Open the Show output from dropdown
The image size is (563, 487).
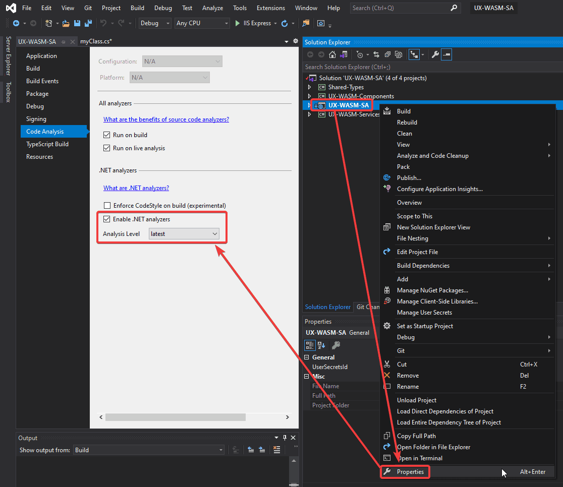(x=149, y=450)
